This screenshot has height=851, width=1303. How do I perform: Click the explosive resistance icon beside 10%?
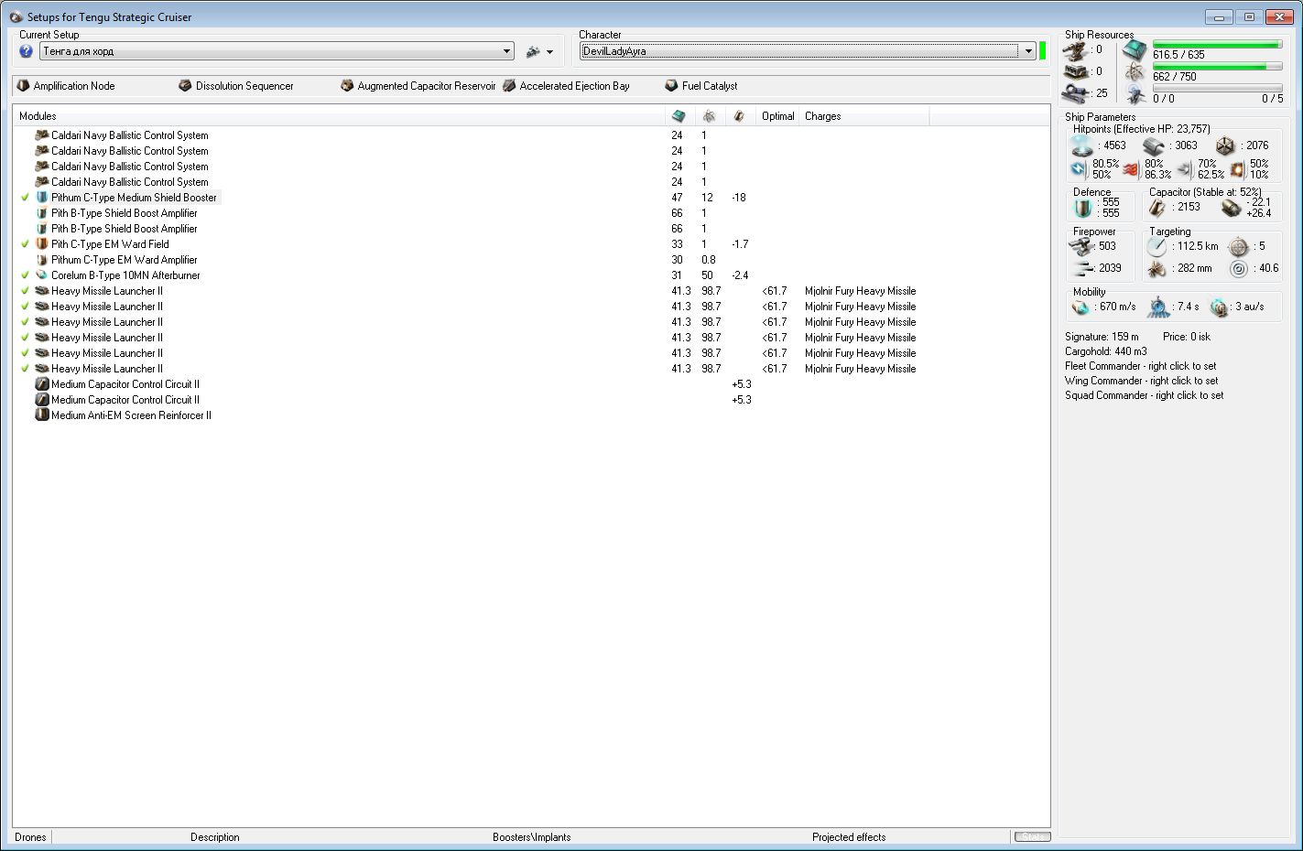click(x=1238, y=169)
